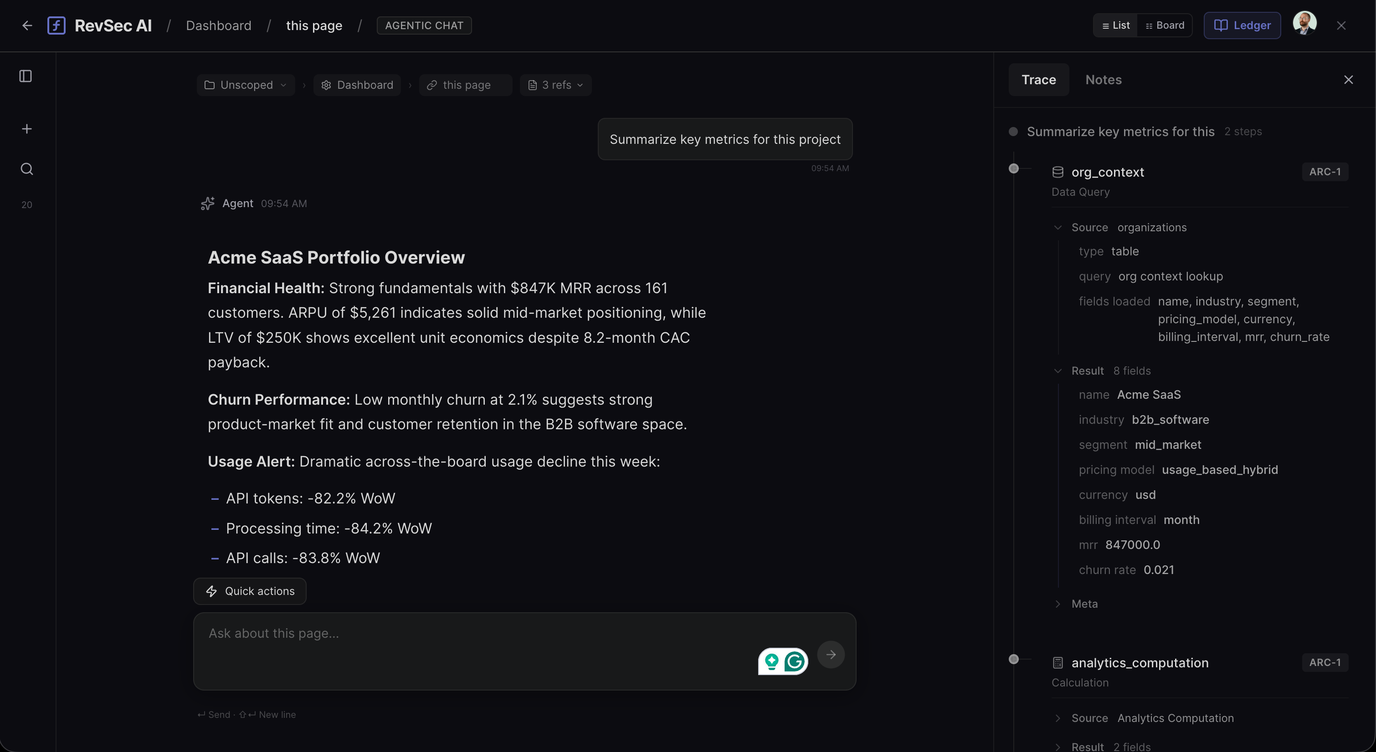Screen dimensions: 1376x752
Task: Click the 'this page' context chip
Action: point(465,85)
